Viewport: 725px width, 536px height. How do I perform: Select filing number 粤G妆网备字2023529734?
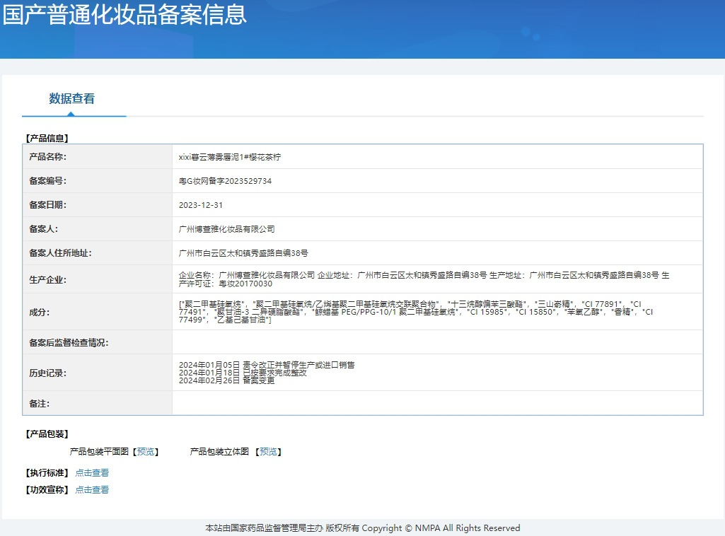pos(225,181)
